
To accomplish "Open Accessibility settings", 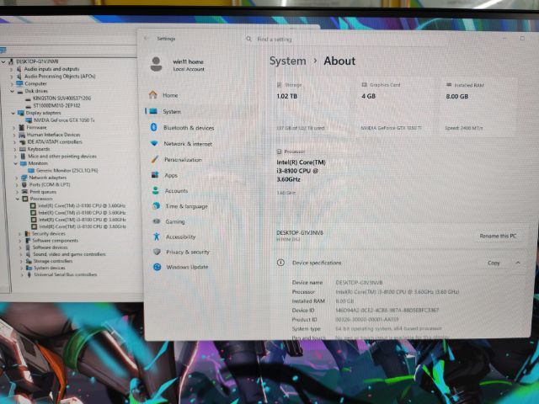I will click(180, 237).
